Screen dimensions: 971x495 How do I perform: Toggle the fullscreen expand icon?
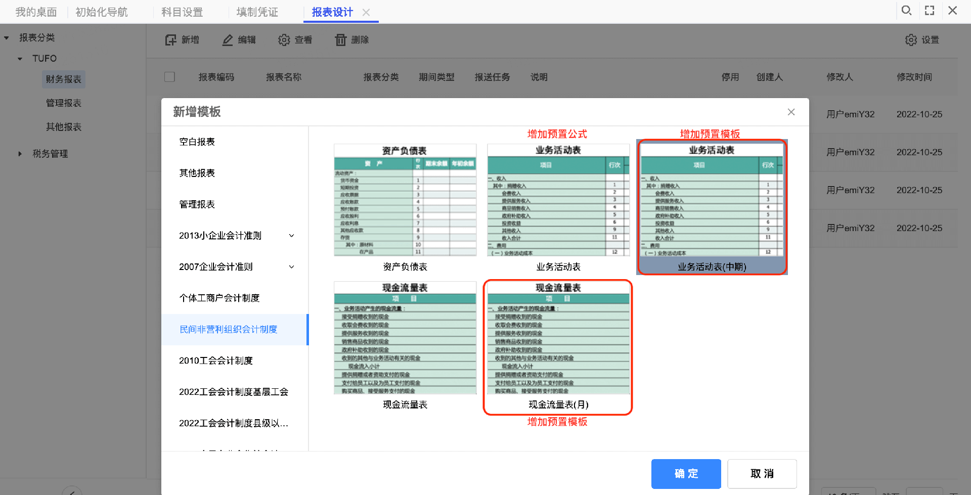coord(930,11)
